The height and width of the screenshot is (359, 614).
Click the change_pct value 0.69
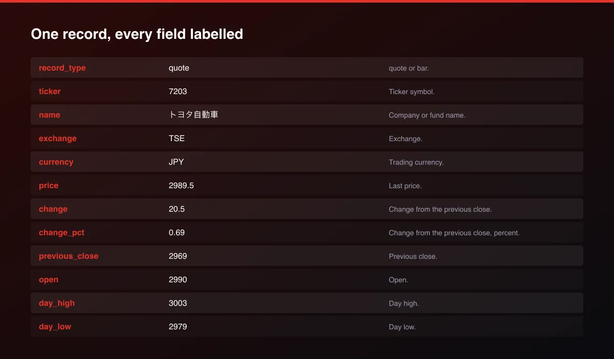click(177, 233)
